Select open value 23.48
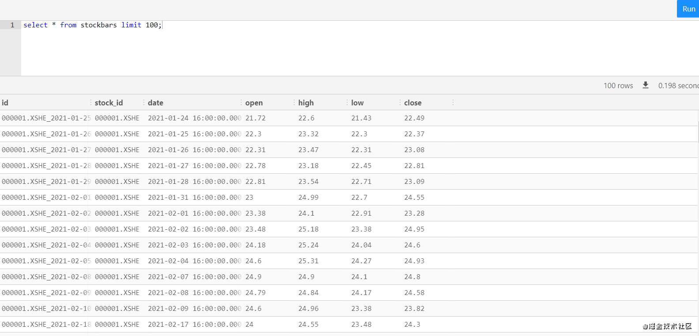The height and width of the screenshot is (336, 699). [x=256, y=229]
